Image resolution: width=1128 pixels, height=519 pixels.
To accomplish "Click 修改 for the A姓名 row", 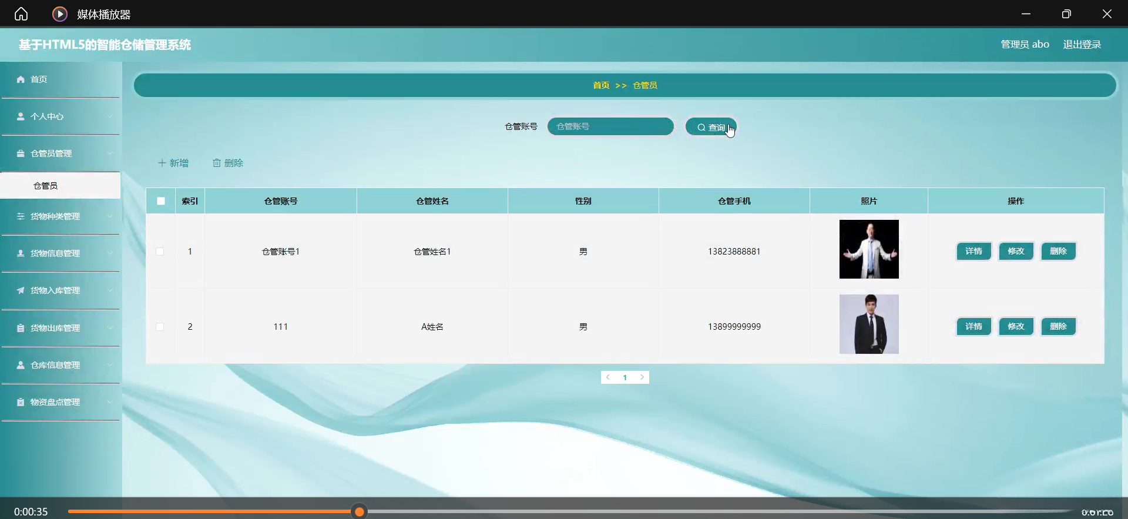I will pos(1016,327).
